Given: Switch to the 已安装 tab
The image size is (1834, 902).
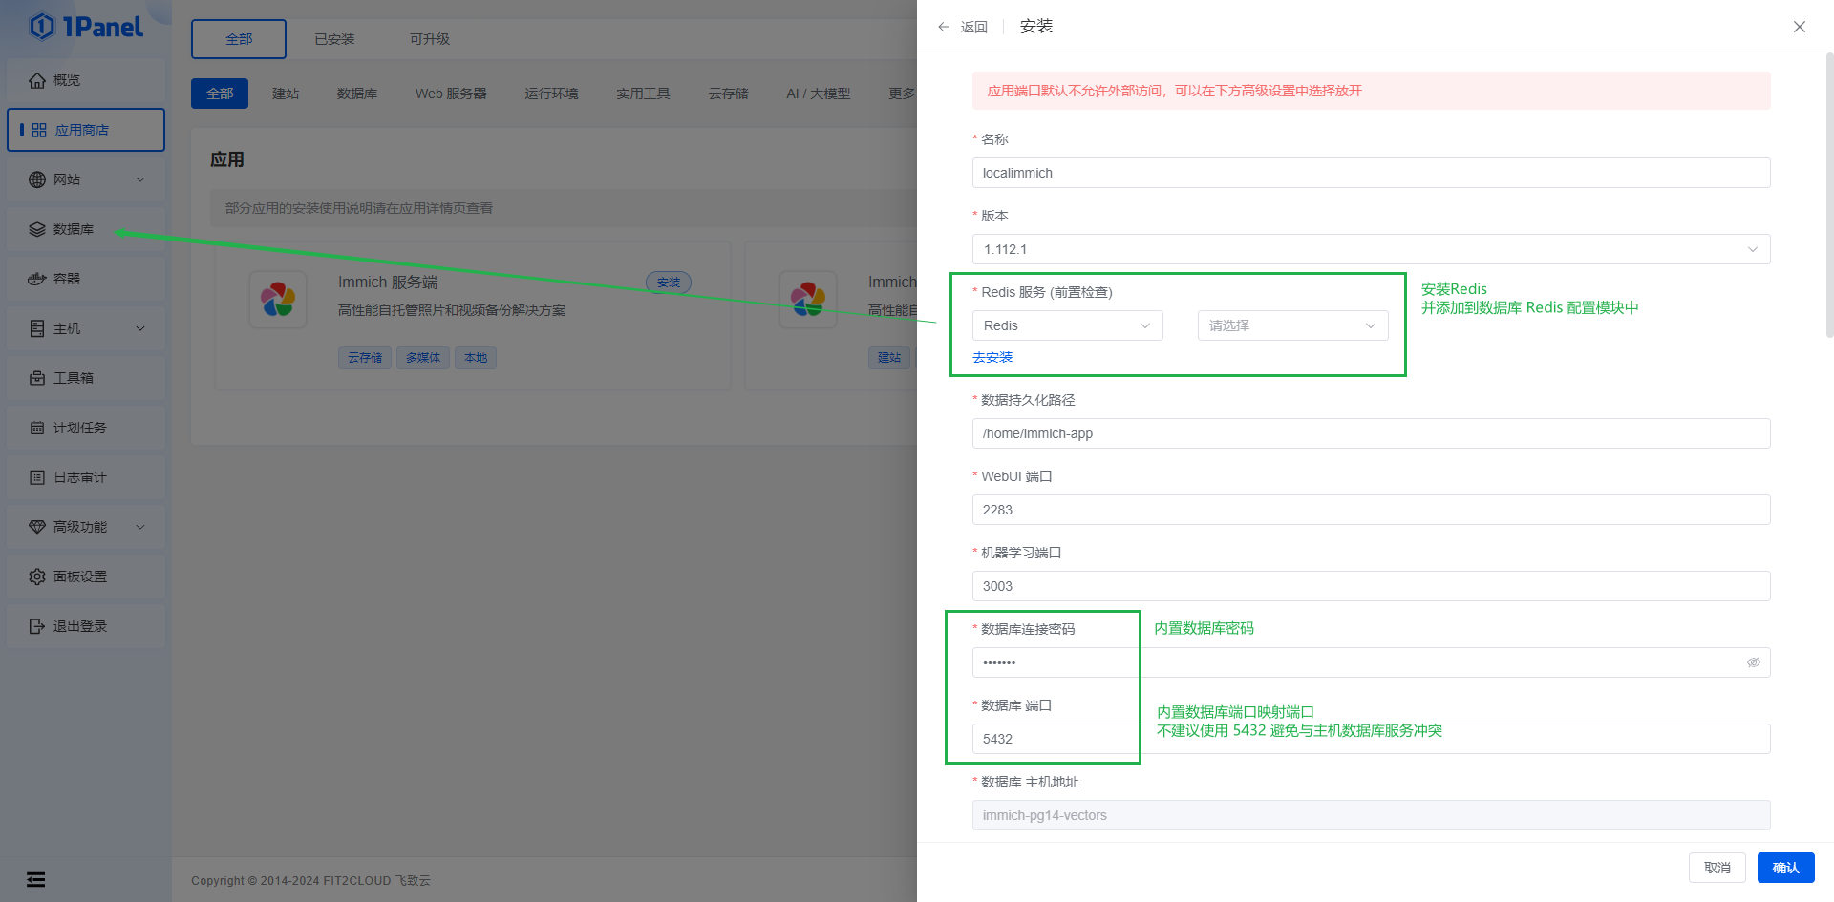Looking at the screenshot, I should tap(334, 39).
